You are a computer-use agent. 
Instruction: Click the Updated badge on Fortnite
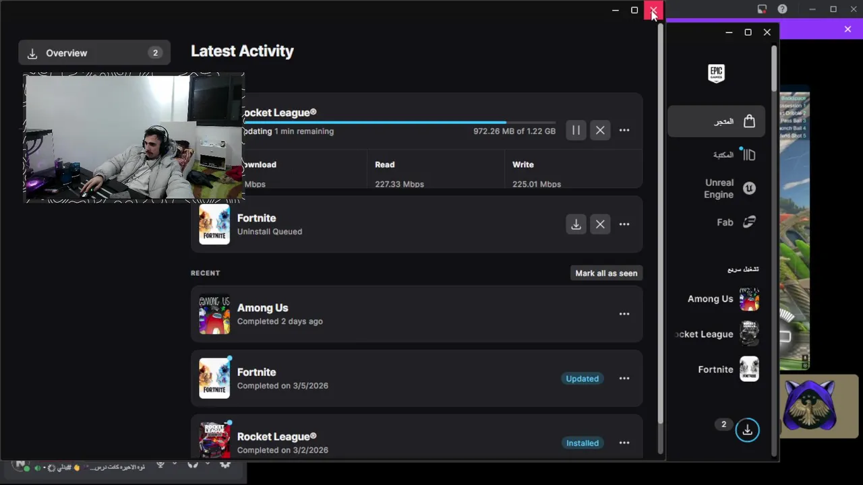click(x=582, y=379)
